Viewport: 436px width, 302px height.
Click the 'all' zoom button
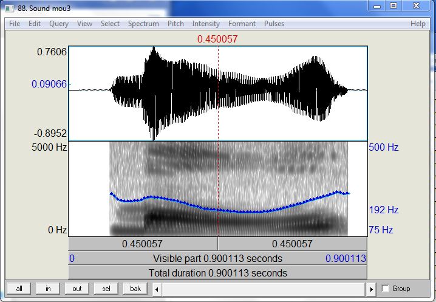[19, 289]
